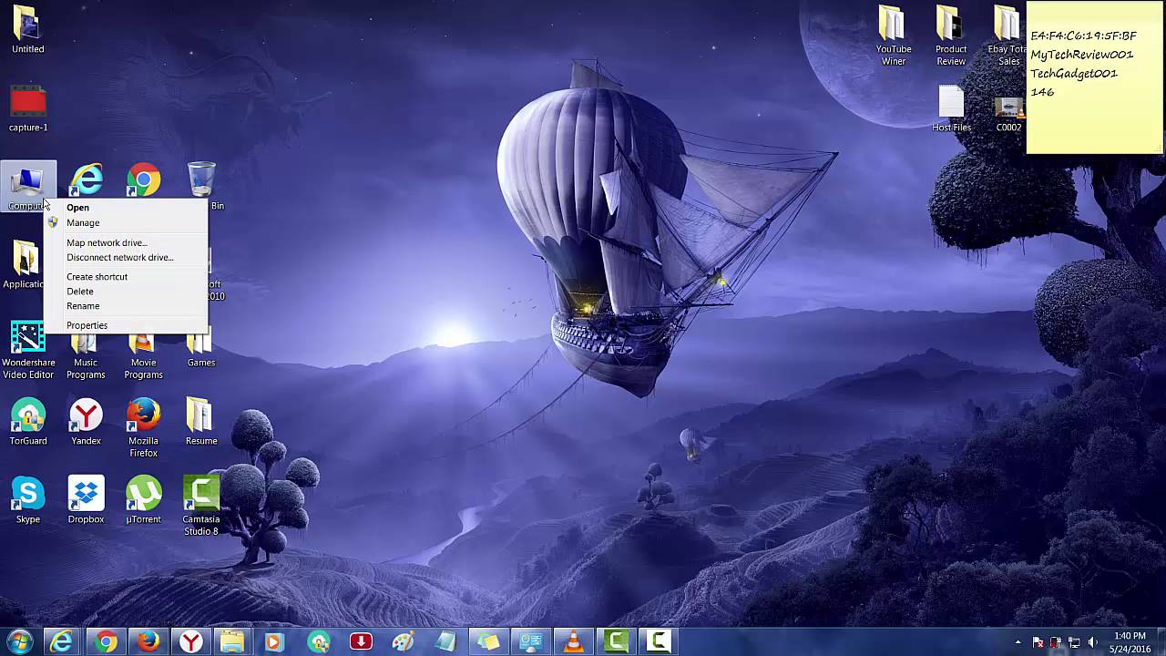Click TechGadget001 on the sticky note
The width and height of the screenshot is (1166, 656).
1074,74
